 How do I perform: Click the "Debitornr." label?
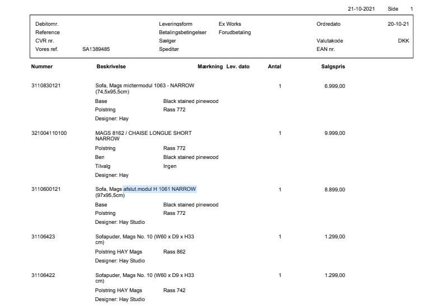[47, 24]
